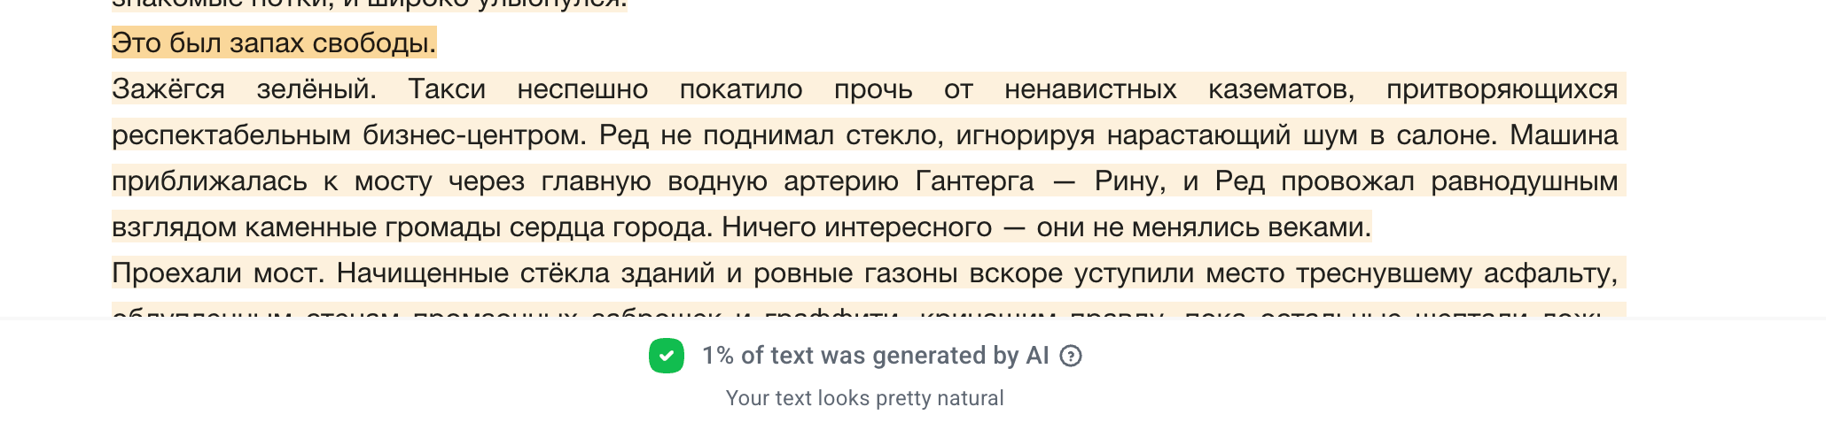This screenshot has height=430, width=1826.
Task: Click the "Your text looks pretty natural" message
Action: (864, 398)
